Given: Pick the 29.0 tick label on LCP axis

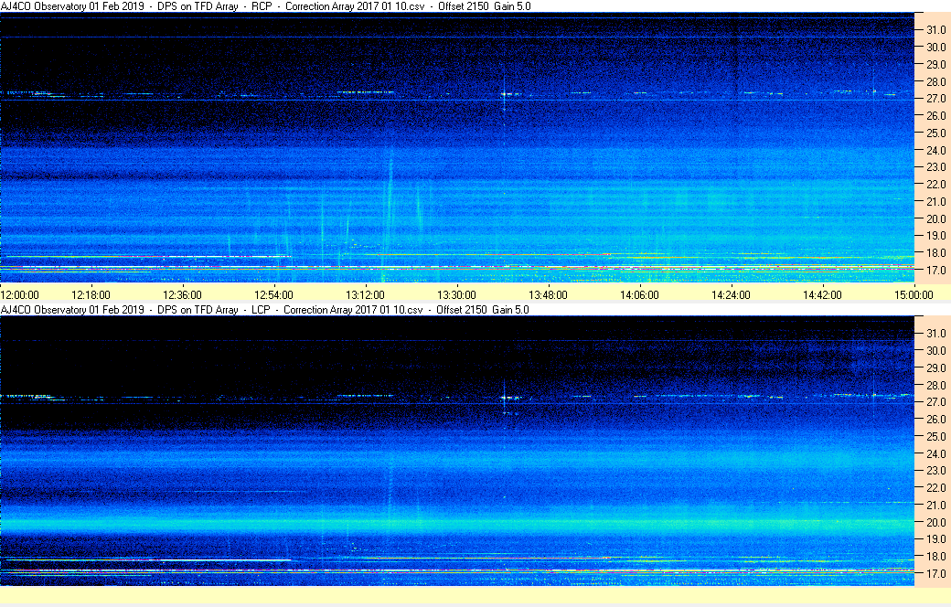Looking at the screenshot, I should [x=935, y=367].
